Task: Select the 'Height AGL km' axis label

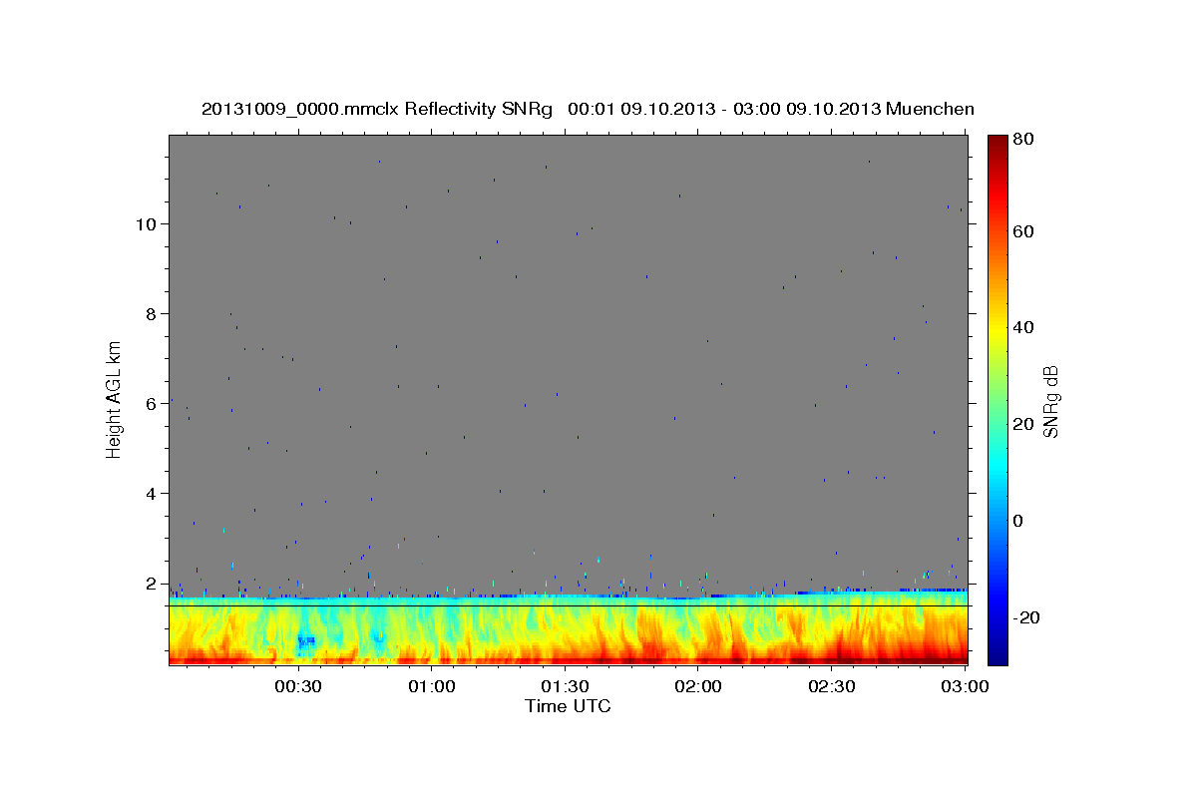Action: (114, 399)
